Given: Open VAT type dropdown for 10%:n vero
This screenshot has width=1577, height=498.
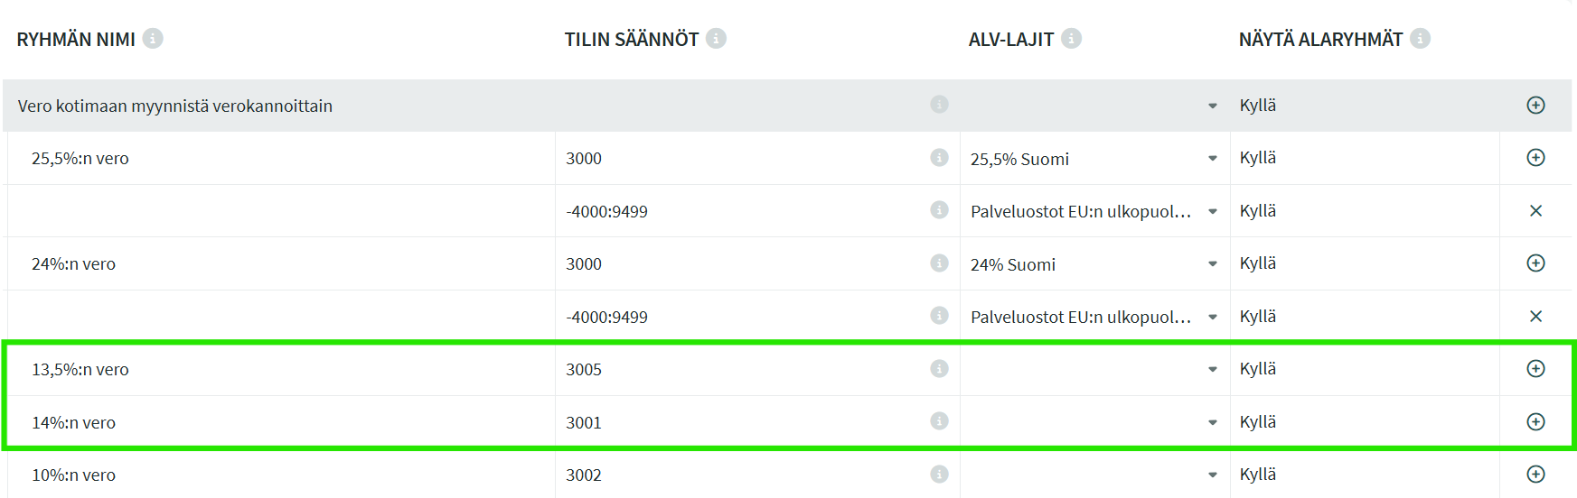Looking at the screenshot, I should point(1212,475).
